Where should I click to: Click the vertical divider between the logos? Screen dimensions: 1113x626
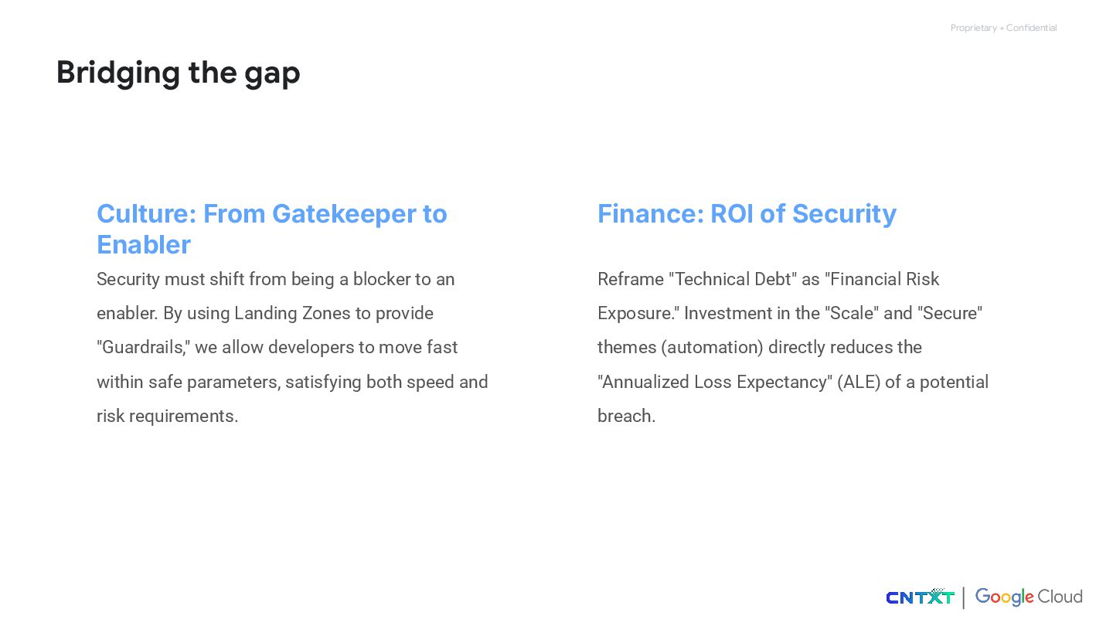click(963, 597)
